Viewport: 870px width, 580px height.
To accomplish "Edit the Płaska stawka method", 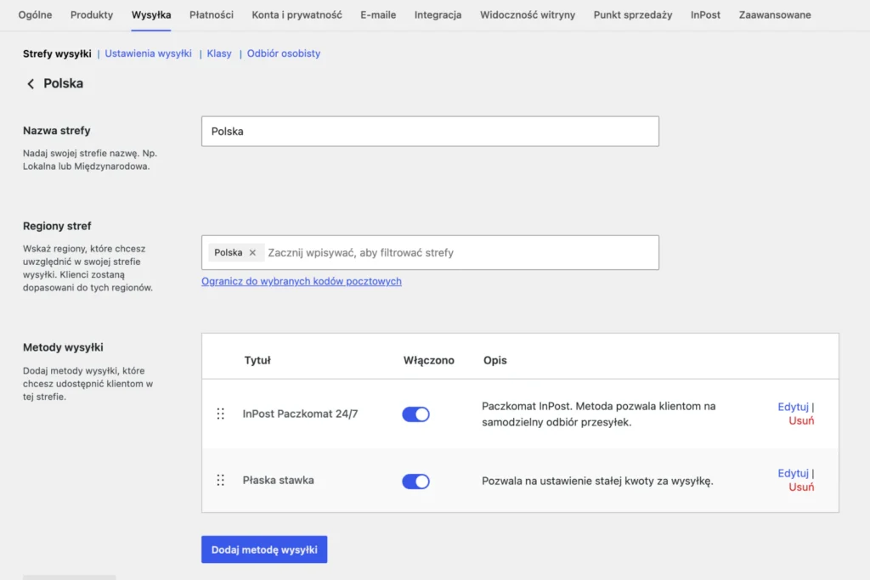I will coord(793,473).
